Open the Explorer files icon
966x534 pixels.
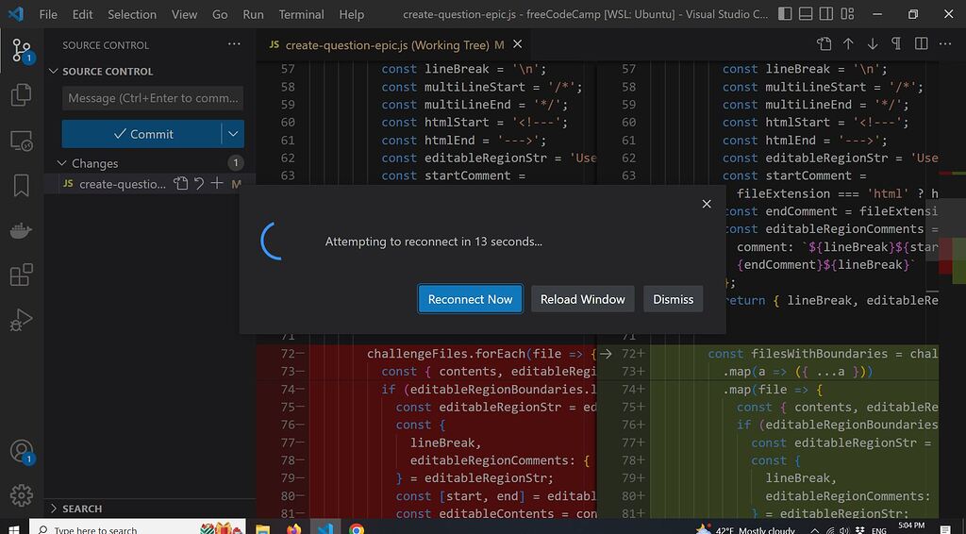coord(22,94)
